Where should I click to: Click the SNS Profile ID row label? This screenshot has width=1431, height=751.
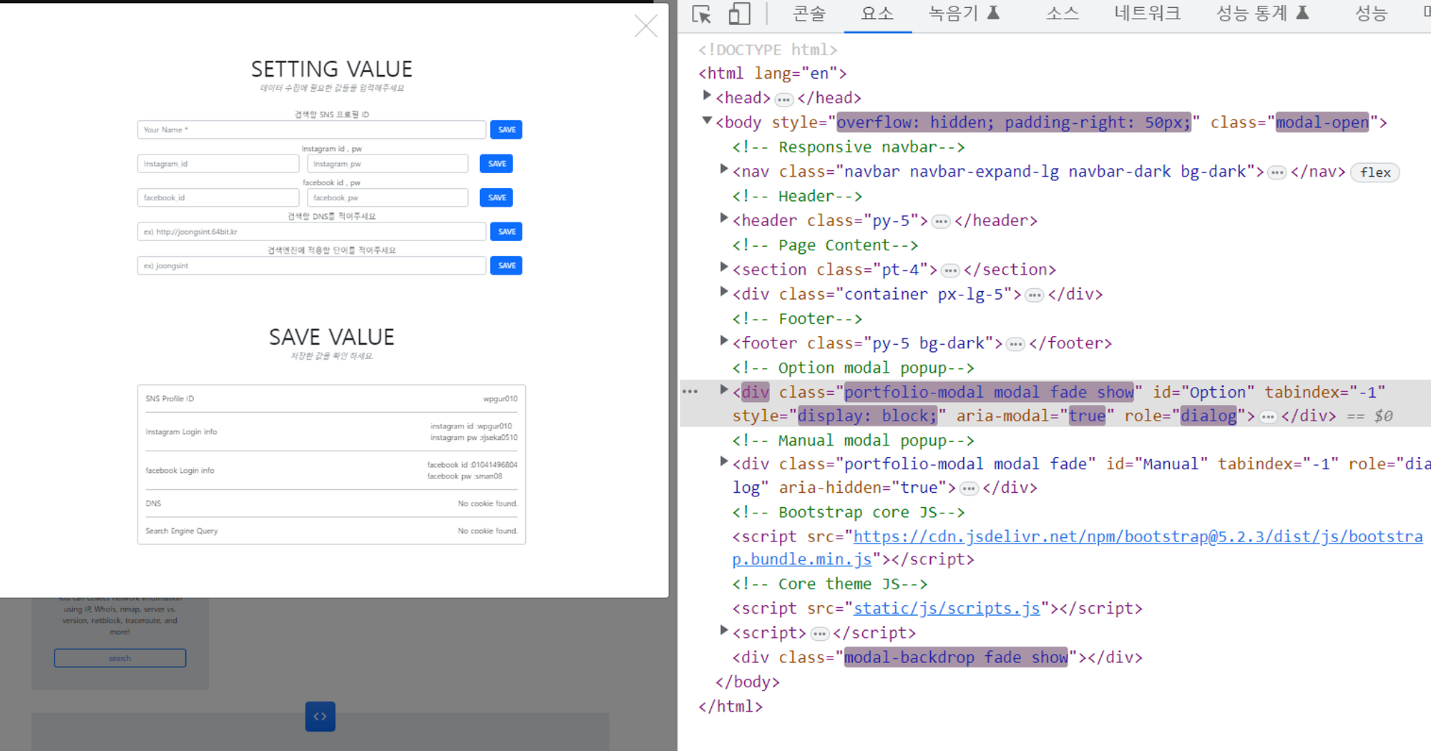pos(170,399)
